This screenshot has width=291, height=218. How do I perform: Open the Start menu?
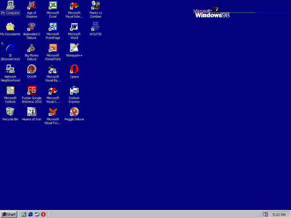coord(9,215)
